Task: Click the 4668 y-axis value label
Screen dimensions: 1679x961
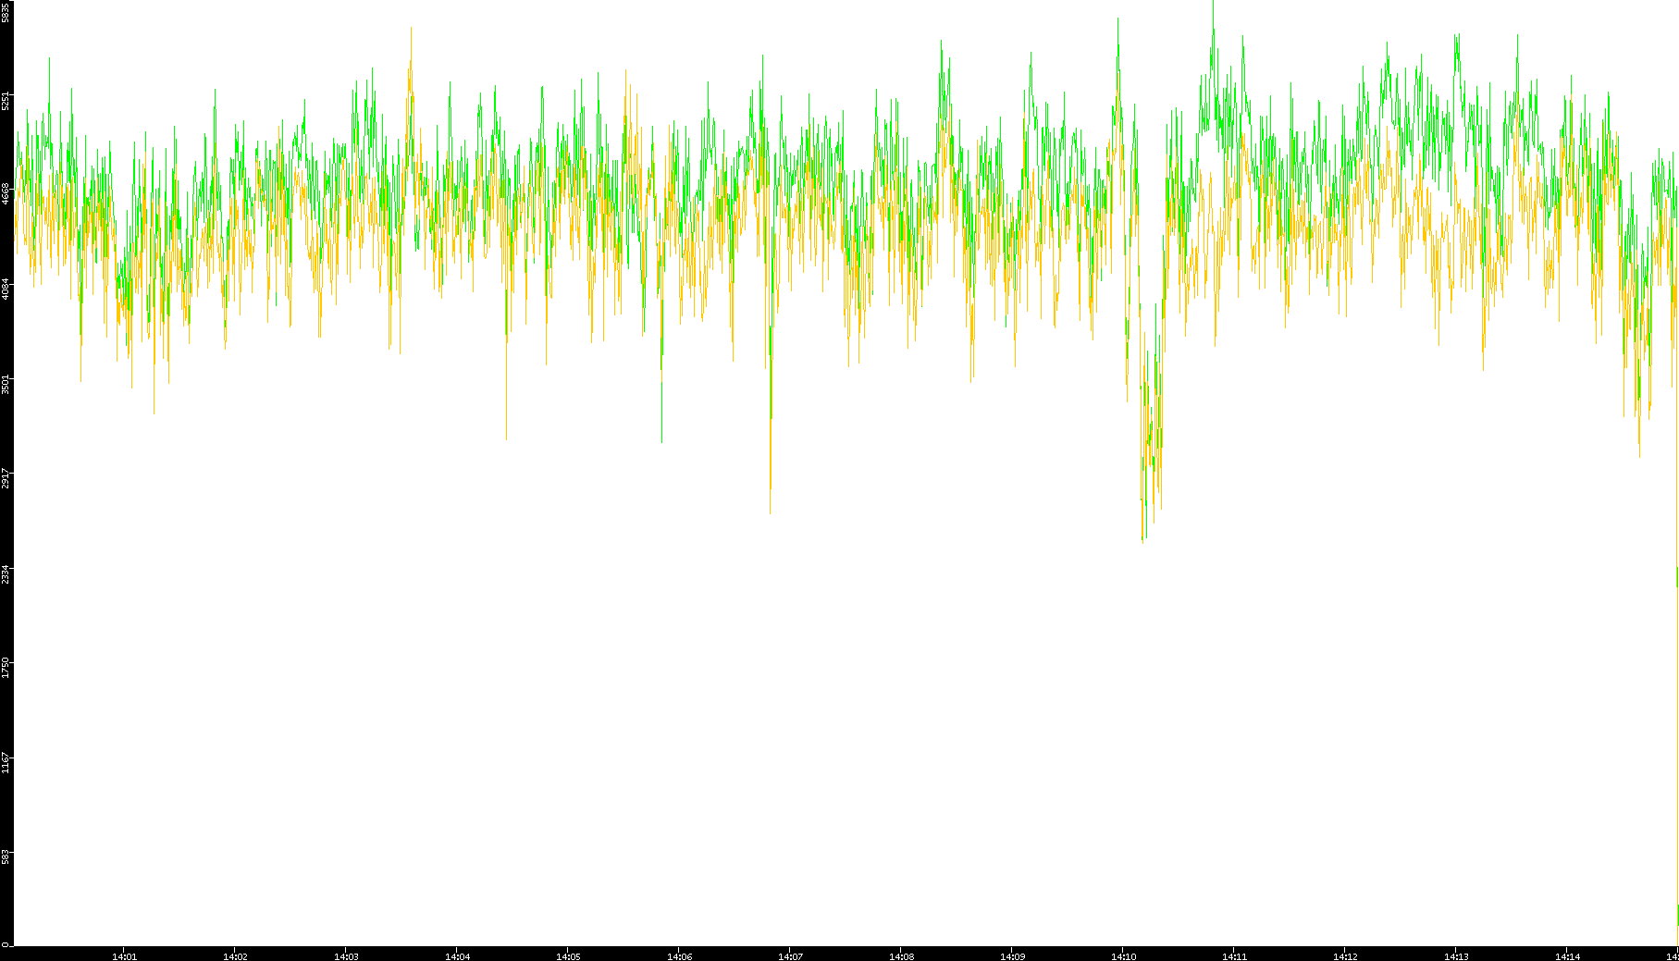Action: coord(6,193)
